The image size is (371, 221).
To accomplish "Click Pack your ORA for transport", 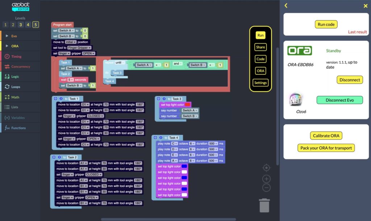I will coord(326,148).
